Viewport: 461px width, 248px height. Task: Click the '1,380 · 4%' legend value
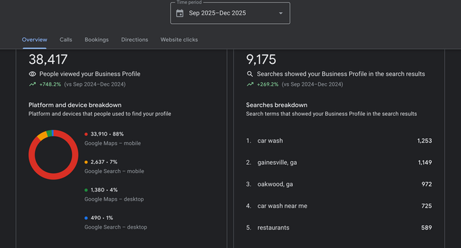tap(104, 190)
